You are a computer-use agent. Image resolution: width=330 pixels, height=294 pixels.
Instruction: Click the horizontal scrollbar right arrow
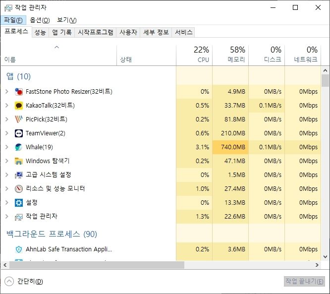[x=317, y=265]
